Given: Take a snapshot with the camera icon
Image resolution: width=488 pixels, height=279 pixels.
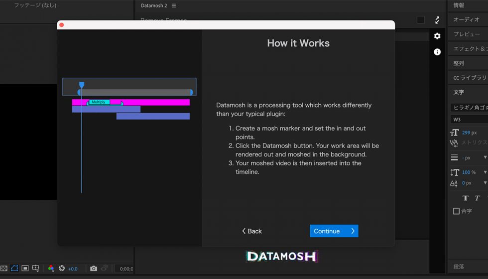Looking at the screenshot, I should (94, 269).
